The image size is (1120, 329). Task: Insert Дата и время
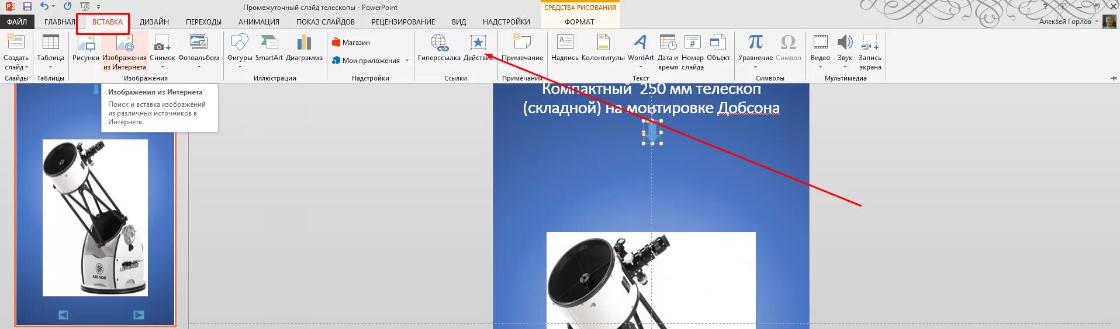click(x=668, y=51)
